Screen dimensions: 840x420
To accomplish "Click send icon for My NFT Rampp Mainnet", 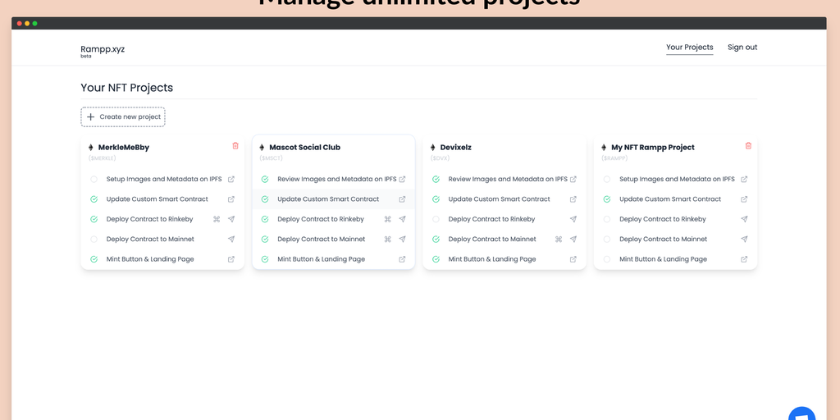I will (744, 240).
